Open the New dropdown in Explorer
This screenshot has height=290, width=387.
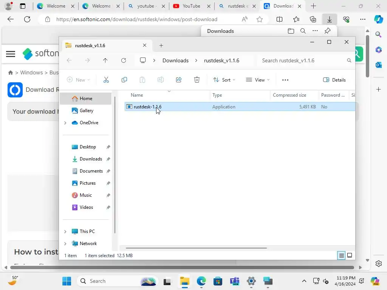click(x=79, y=80)
